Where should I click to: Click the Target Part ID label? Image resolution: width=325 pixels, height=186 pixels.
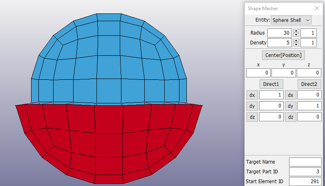[x=262, y=171]
